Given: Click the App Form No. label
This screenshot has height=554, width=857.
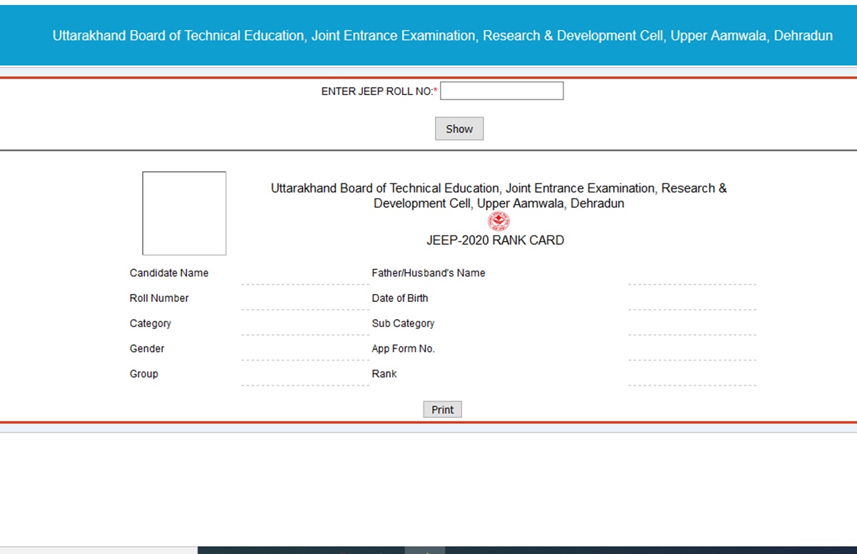Looking at the screenshot, I should pyautogui.click(x=404, y=348).
